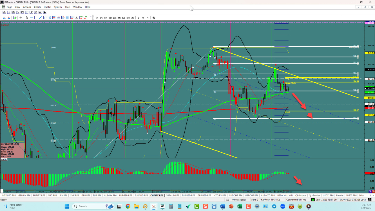Select the text annotation 'A' tool

(x=76, y=18)
